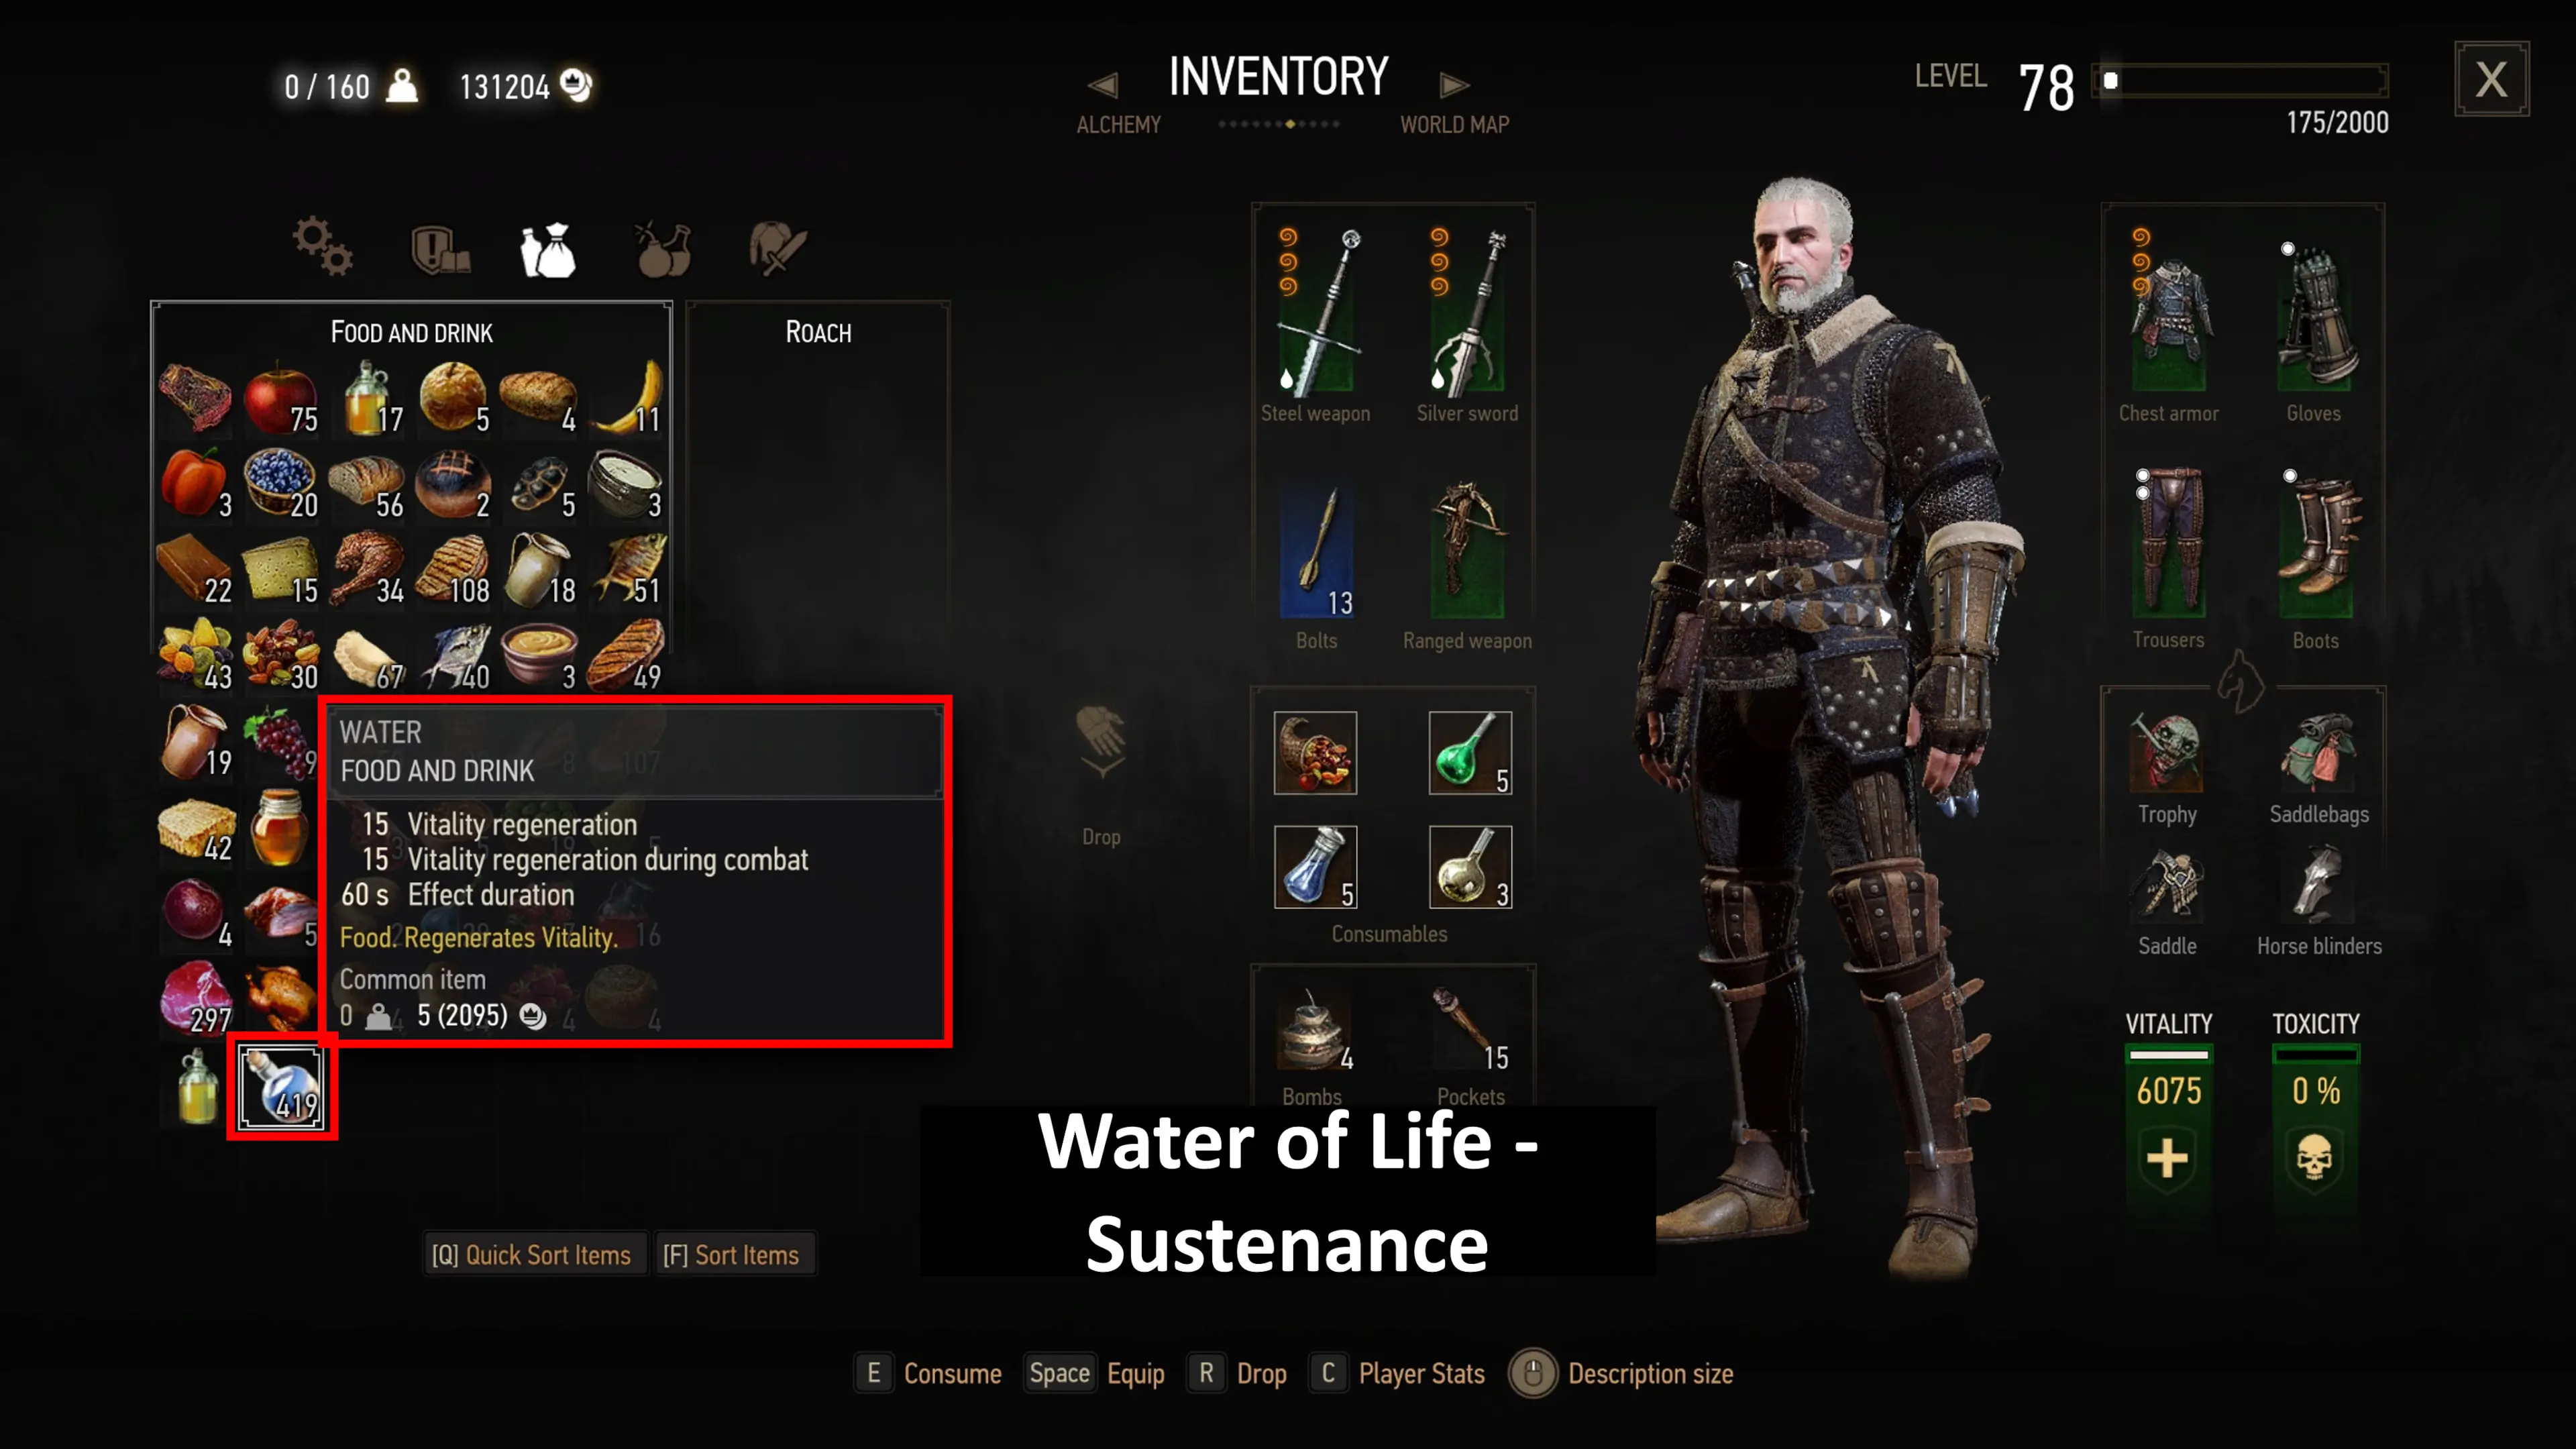The height and width of the screenshot is (1449, 2576).
Task: Click Quick Sort Items button
Action: tap(532, 1255)
